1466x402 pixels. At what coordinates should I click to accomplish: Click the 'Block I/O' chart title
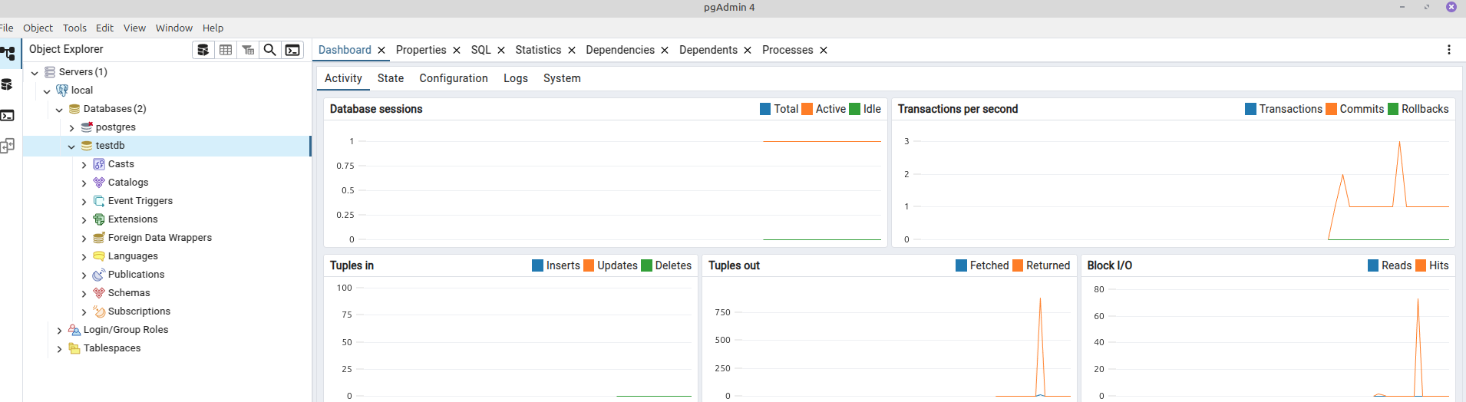point(1110,265)
